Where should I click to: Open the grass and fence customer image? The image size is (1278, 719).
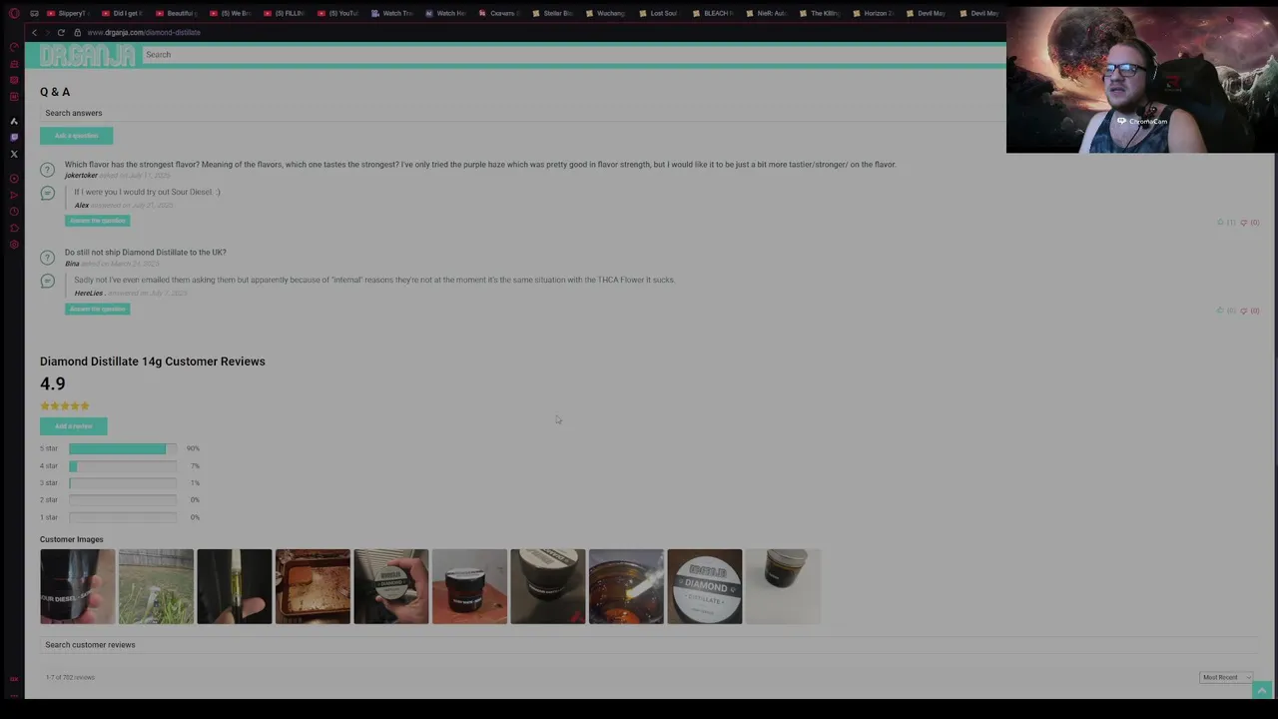point(156,587)
